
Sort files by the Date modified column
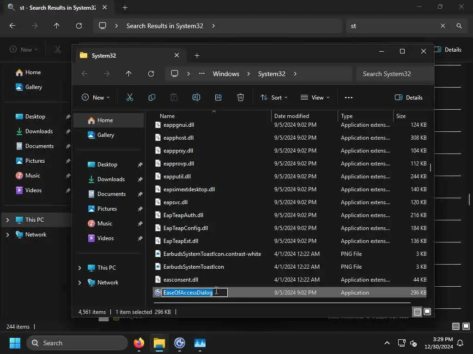[291, 116]
